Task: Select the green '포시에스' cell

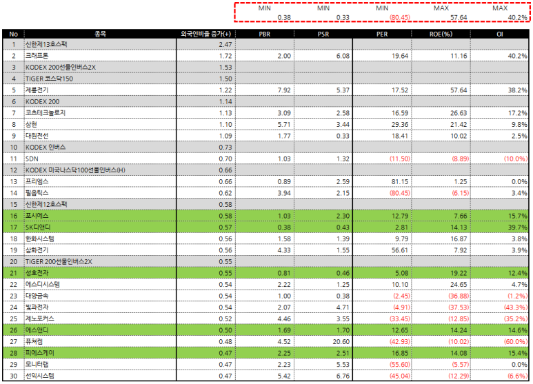Action: click(x=100, y=216)
